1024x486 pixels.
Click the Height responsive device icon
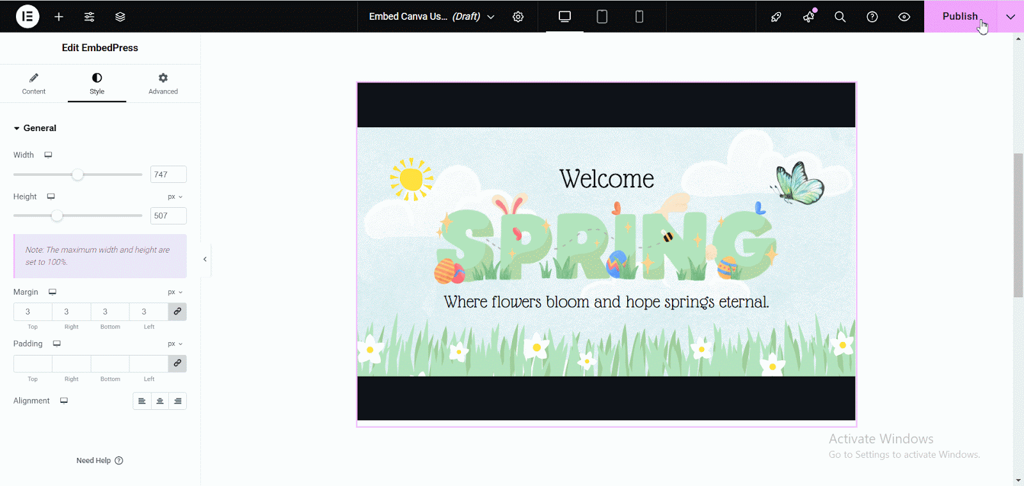point(51,196)
